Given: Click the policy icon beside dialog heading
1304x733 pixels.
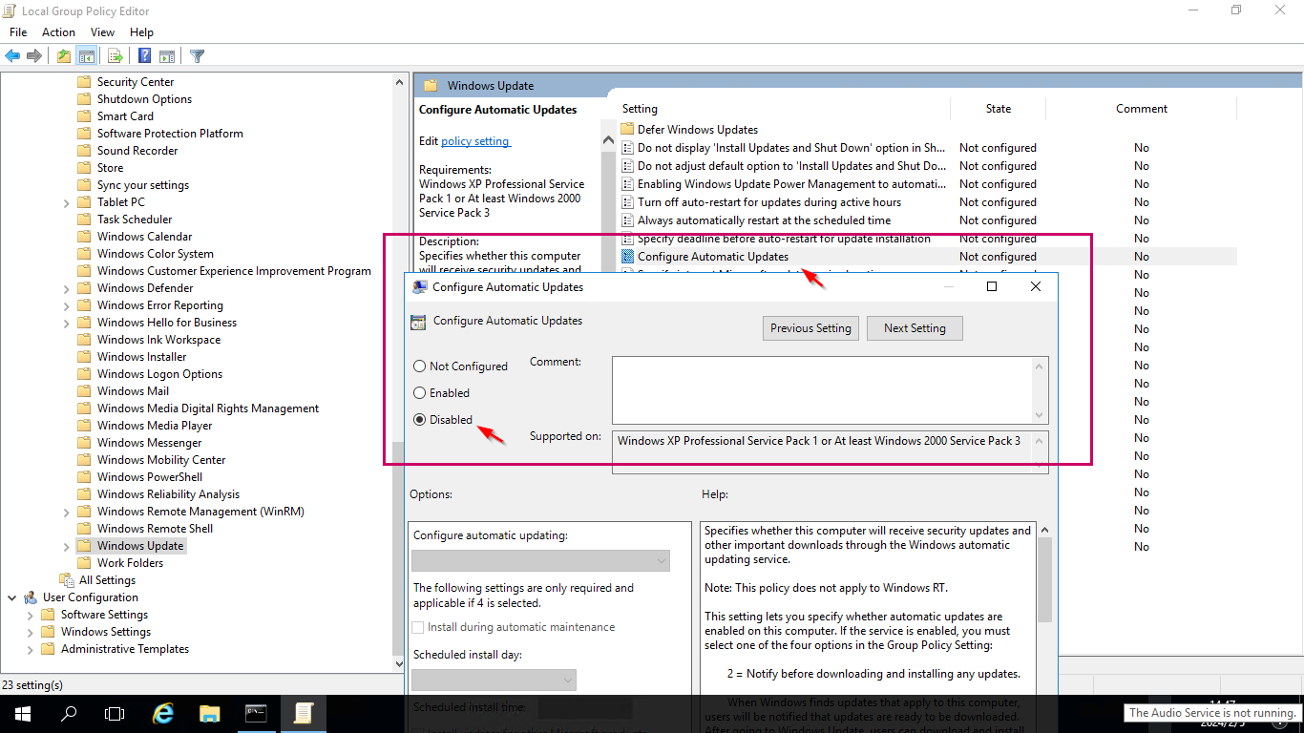Looking at the screenshot, I should coord(418,322).
